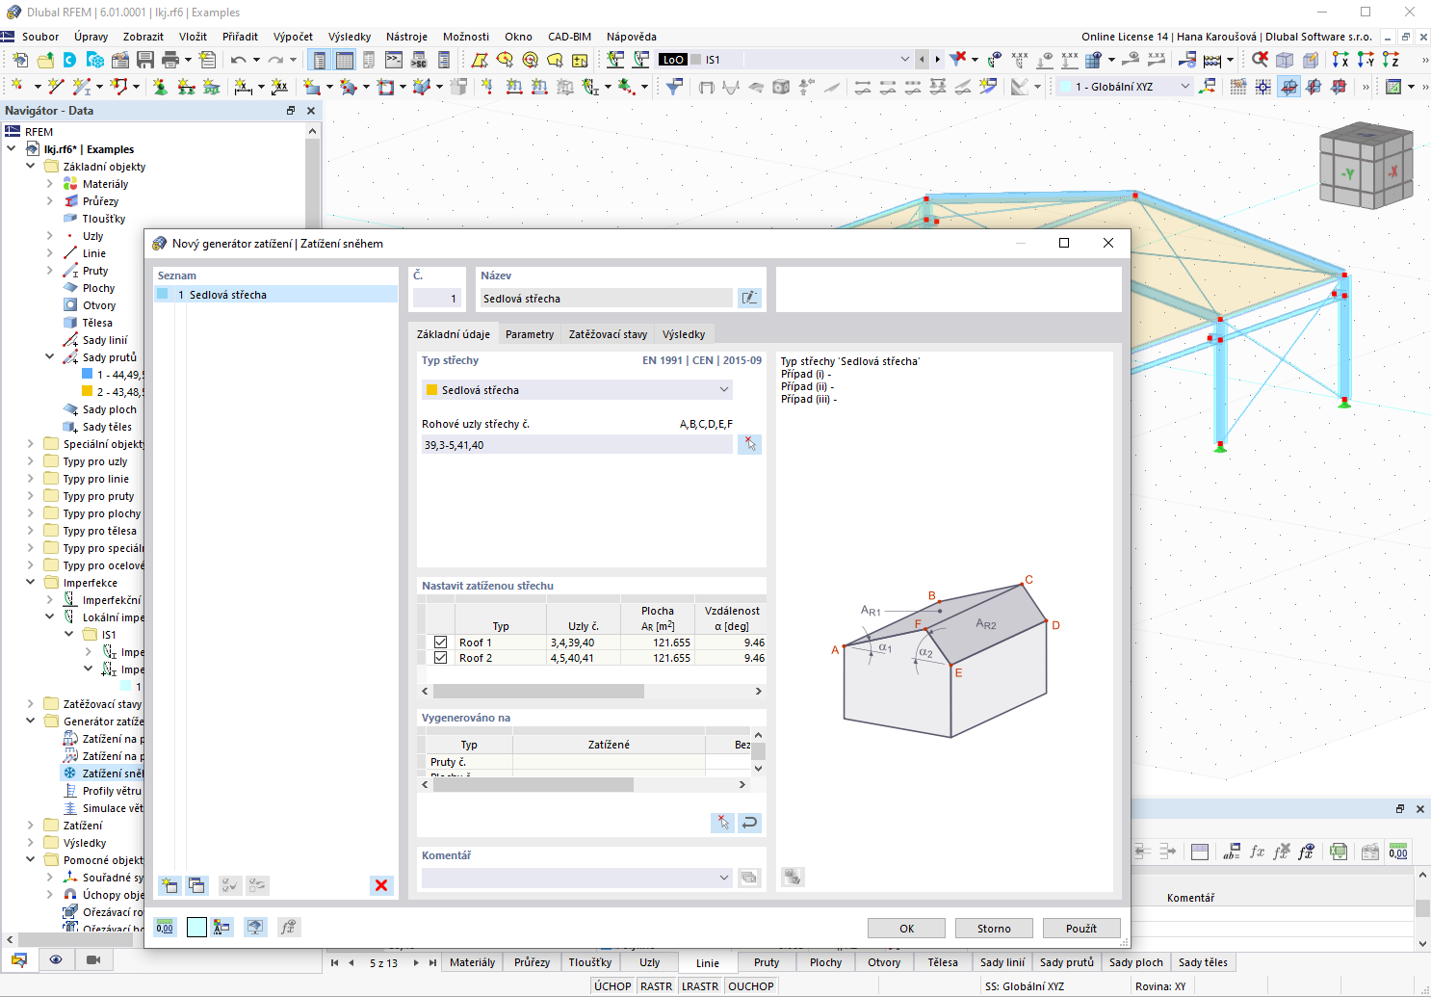Viewport: 1431px width, 997px height.
Task: Collapse the Základní objekty tree node
Action: 31,167
